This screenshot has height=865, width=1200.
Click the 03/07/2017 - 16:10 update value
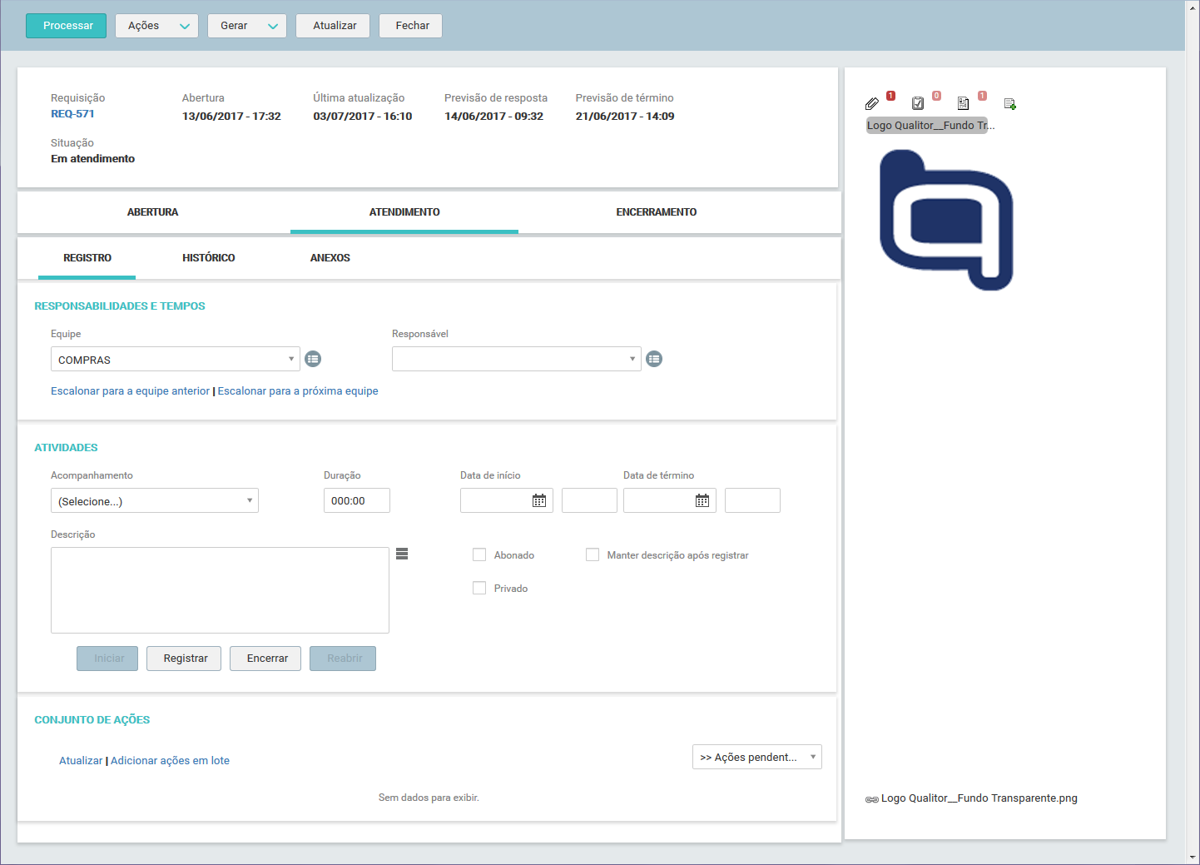(363, 117)
